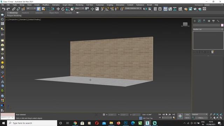Screen dimensions: 224x126
Task: Click the Redo arrow icon
Action: click(x=8, y=9)
